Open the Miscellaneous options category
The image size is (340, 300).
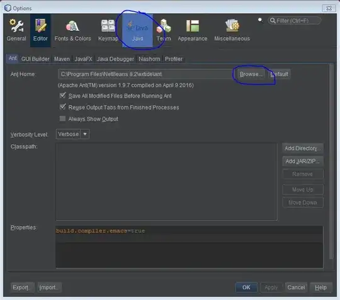[x=232, y=30]
